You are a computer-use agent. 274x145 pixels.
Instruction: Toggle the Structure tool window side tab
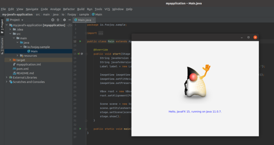[2, 46]
